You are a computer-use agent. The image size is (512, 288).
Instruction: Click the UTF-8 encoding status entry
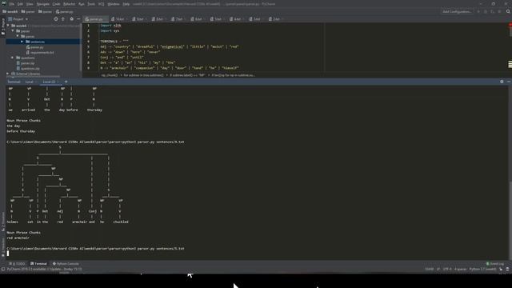[447, 269]
